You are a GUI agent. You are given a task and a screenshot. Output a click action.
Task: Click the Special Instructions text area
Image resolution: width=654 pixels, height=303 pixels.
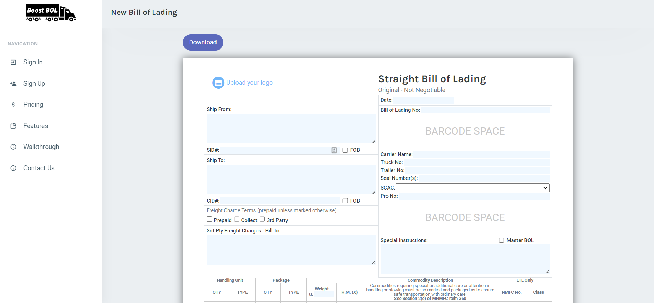tap(465, 259)
